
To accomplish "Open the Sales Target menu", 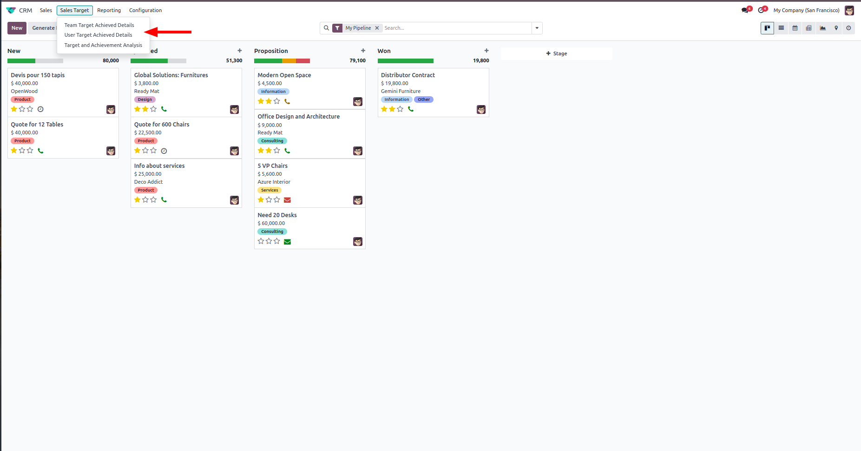I will click(74, 10).
